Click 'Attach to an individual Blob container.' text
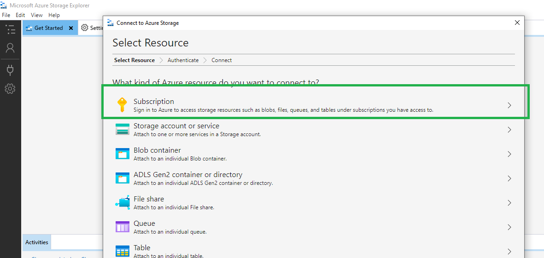544x258 pixels. (180, 159)
